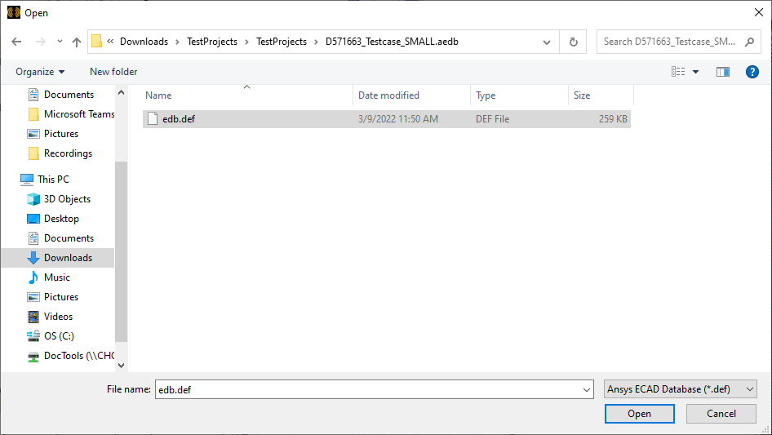This screenshot has height=435, width=772.
Task: Click the This PC monitor icon
Action: coord(27,180)
